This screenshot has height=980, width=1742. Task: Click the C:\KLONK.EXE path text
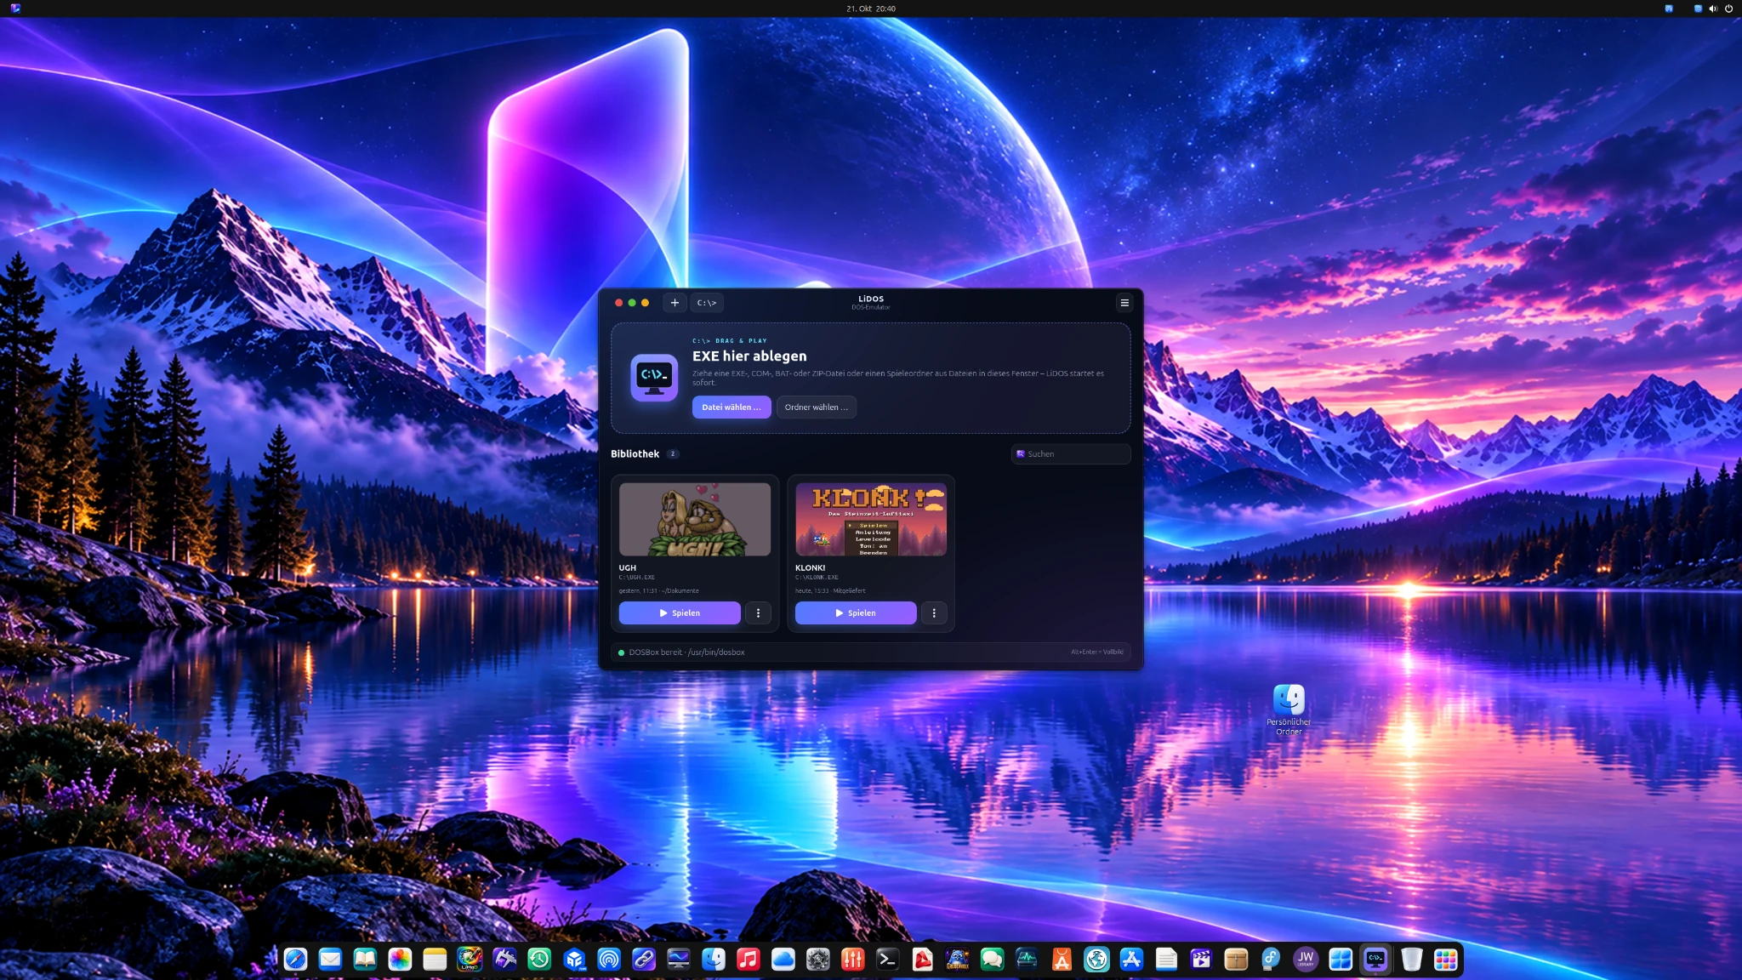pyautogui.click(x=817, y=578)
